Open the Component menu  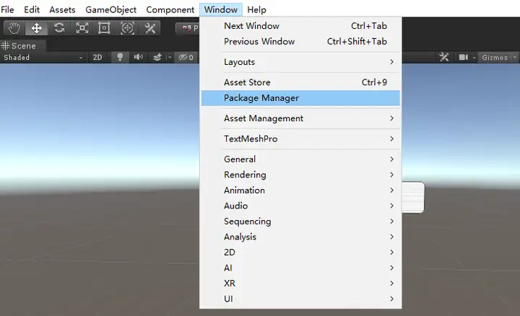coord(170,9)
